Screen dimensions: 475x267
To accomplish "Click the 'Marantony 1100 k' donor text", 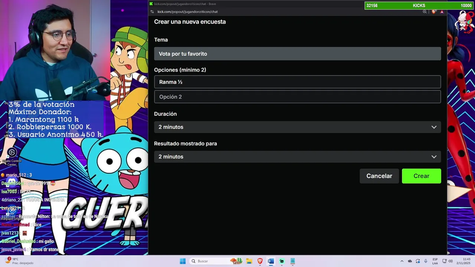I will 47,119.
